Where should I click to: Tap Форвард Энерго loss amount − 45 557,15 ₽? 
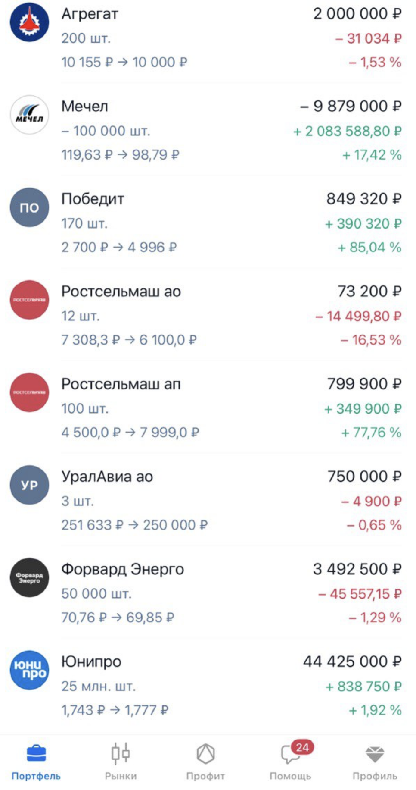(x=360, y=594)
